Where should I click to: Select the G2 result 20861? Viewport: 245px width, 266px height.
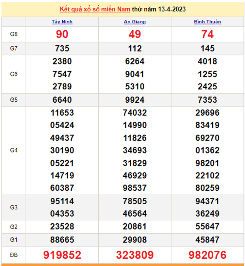point(135,227)
